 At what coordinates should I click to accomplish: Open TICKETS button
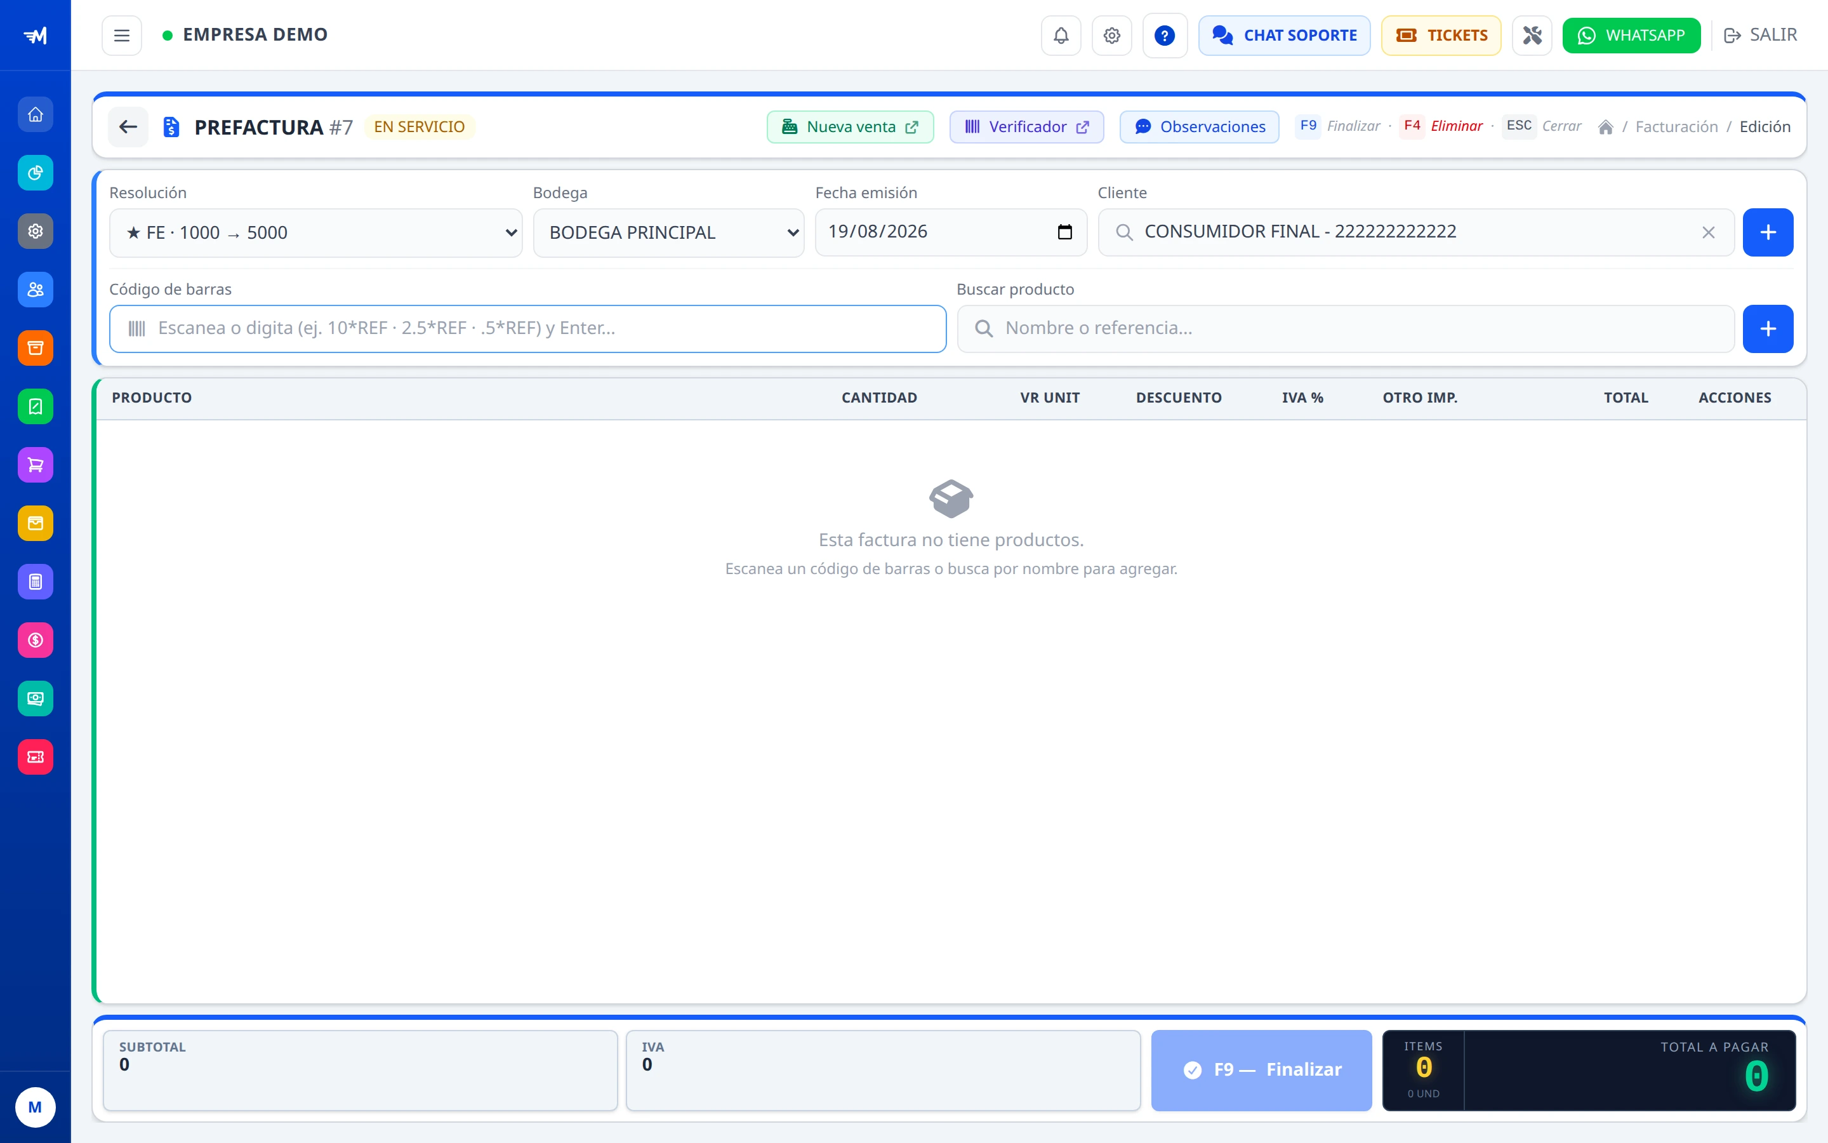tap(1440, 36)
